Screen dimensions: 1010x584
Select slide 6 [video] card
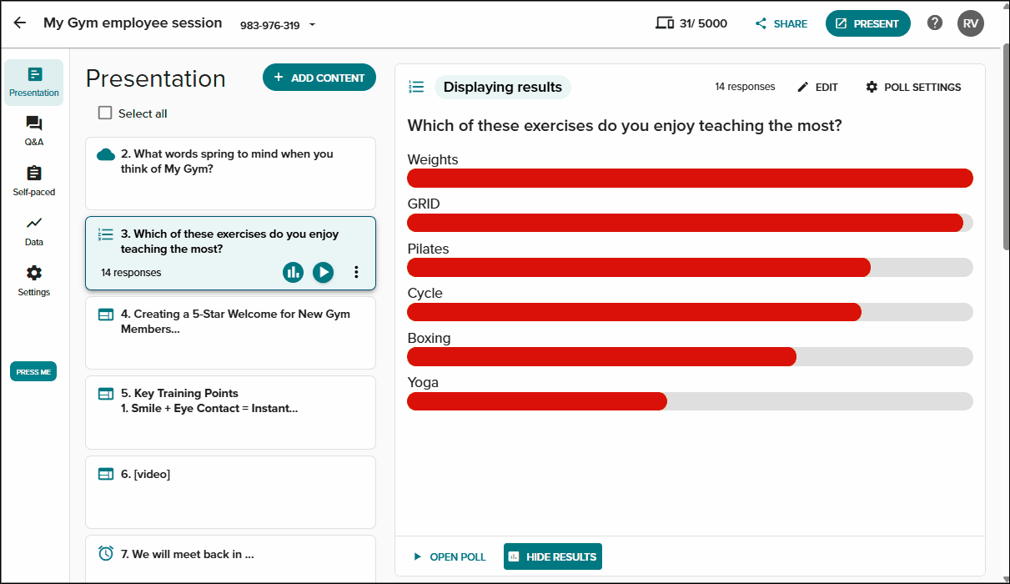[x=230, y=492]
